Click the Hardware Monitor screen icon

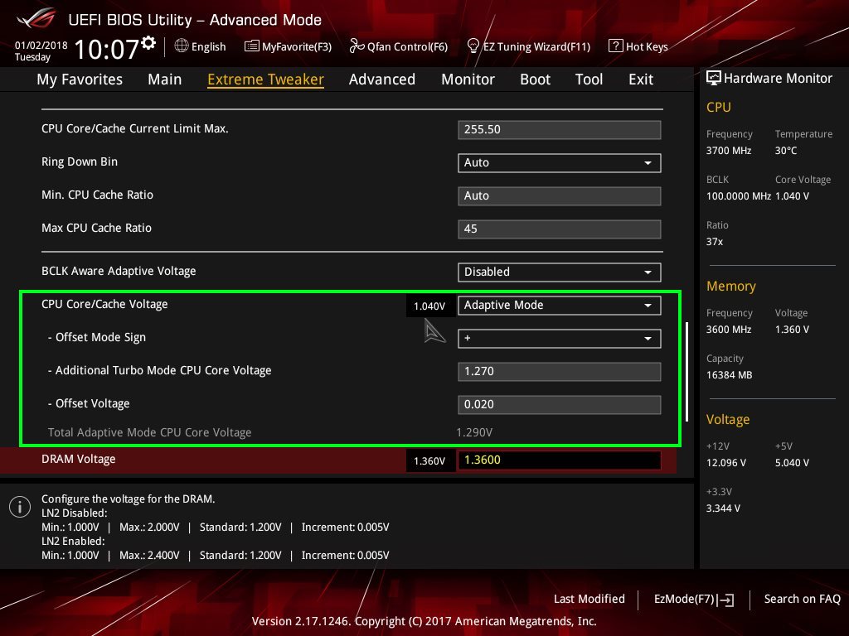coord(714,78)
